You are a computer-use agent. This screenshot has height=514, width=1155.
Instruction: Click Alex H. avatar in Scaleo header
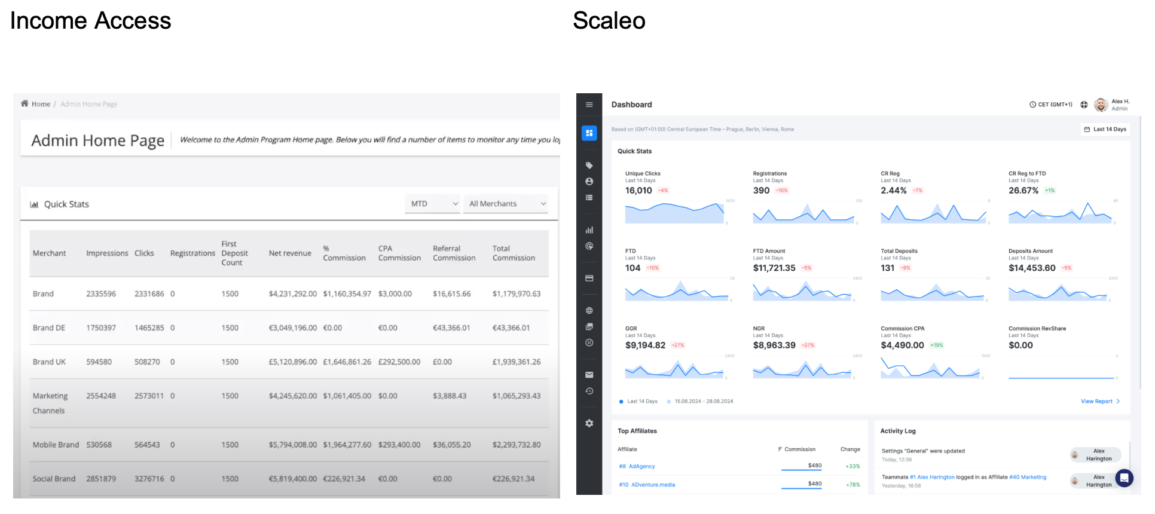coord(1101,105)
